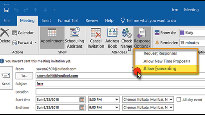Open the Help tab
This screenshot has width=205, height=115.
click(x=109, y=21)
